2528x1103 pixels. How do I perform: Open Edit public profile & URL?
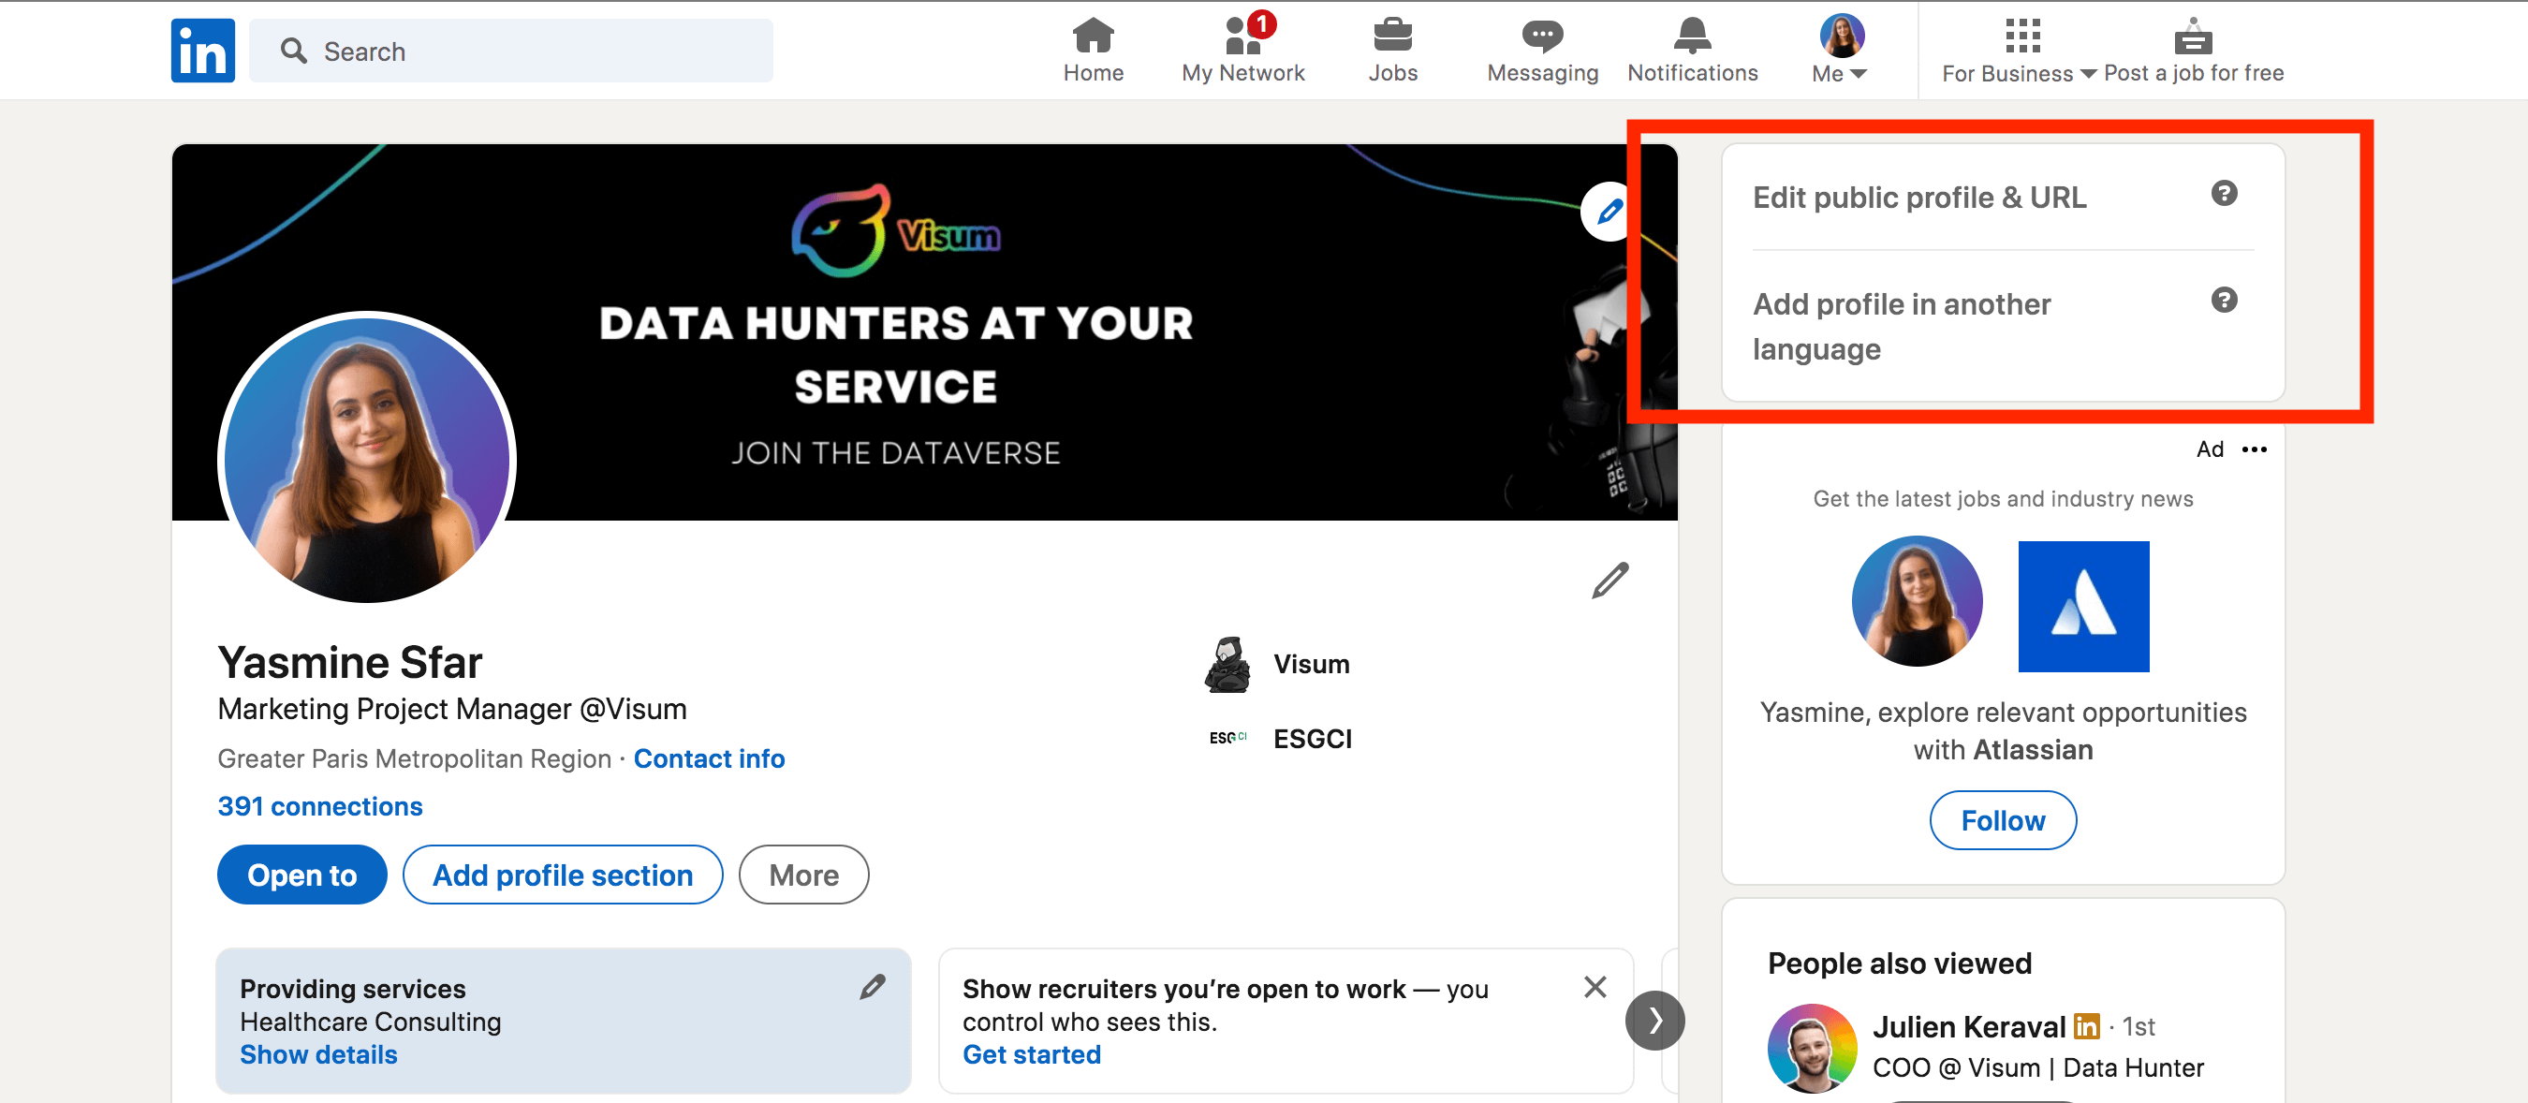coord(1918,198)
